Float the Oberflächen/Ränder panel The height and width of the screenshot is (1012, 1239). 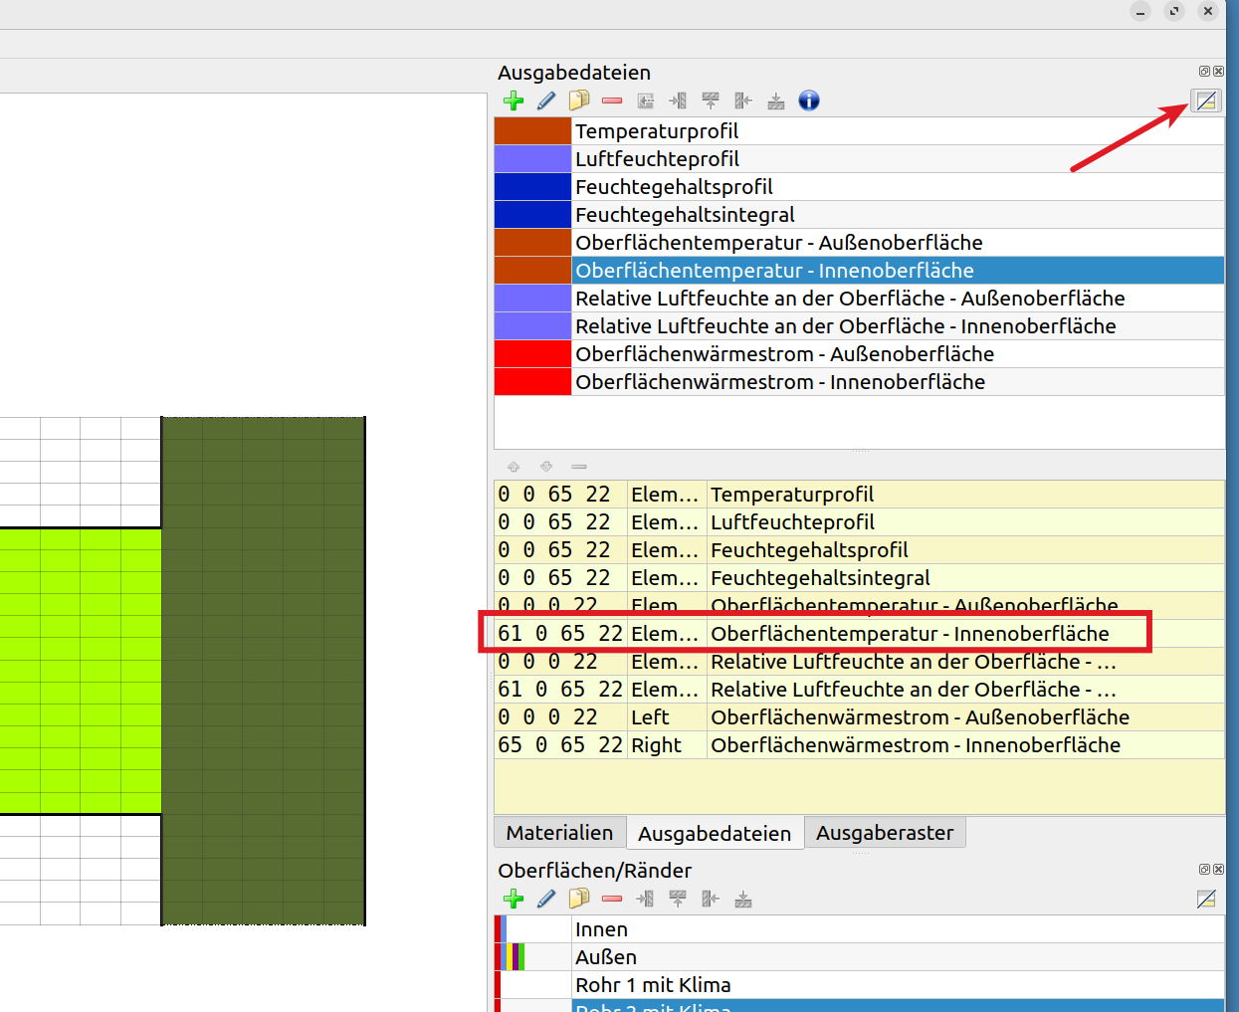1204,870
